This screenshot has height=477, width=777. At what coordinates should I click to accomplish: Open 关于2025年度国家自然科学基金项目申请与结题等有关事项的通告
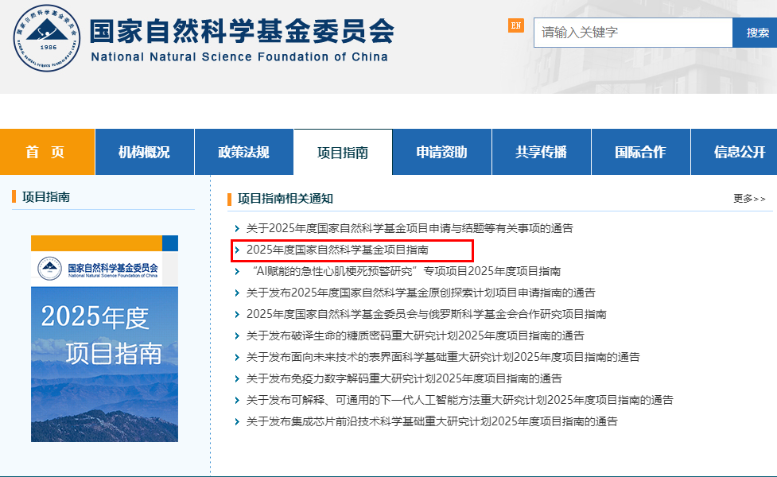(410, 228)
